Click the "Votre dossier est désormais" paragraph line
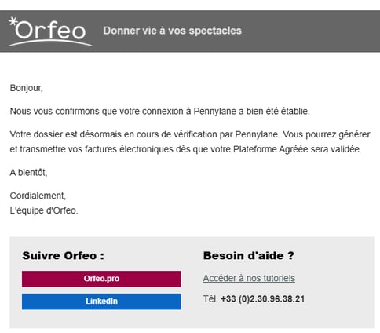The height and width of the screenshot is (333, 380). pos(190,134)
